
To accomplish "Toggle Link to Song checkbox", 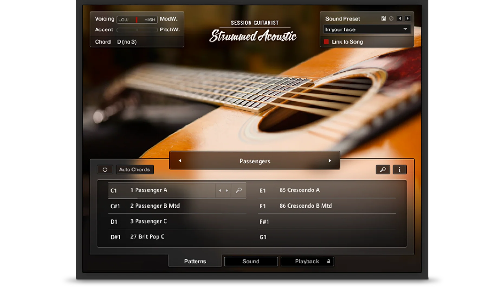I will 326,42.
